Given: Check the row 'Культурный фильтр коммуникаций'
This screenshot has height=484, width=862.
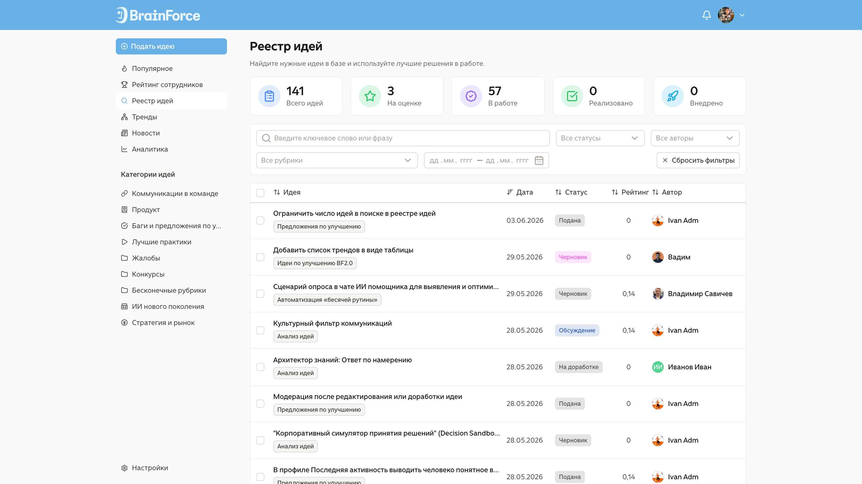Looking at the screenshot, I should 260,330.
